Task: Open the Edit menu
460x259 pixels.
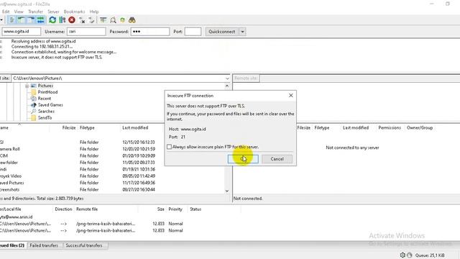Action: 6,12
